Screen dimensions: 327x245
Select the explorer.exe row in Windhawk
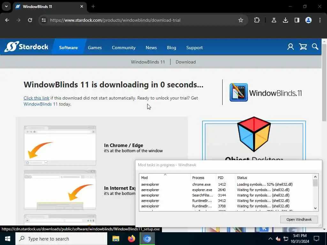[226, 190]
